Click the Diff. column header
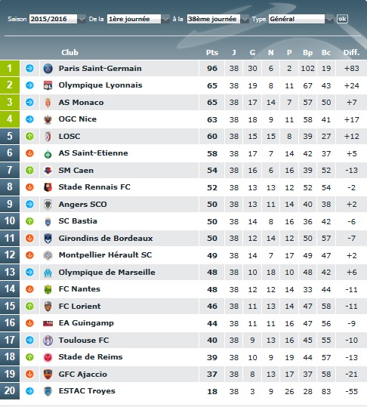Screen dimensions: 367x407 pos(351,52)
